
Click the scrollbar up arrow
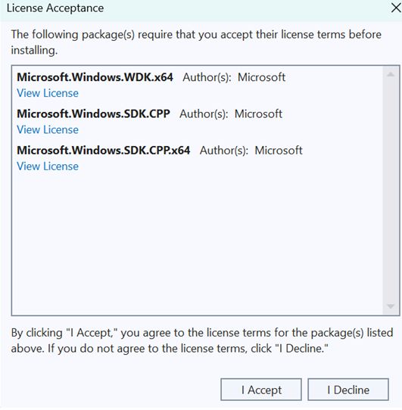[391, 75]
